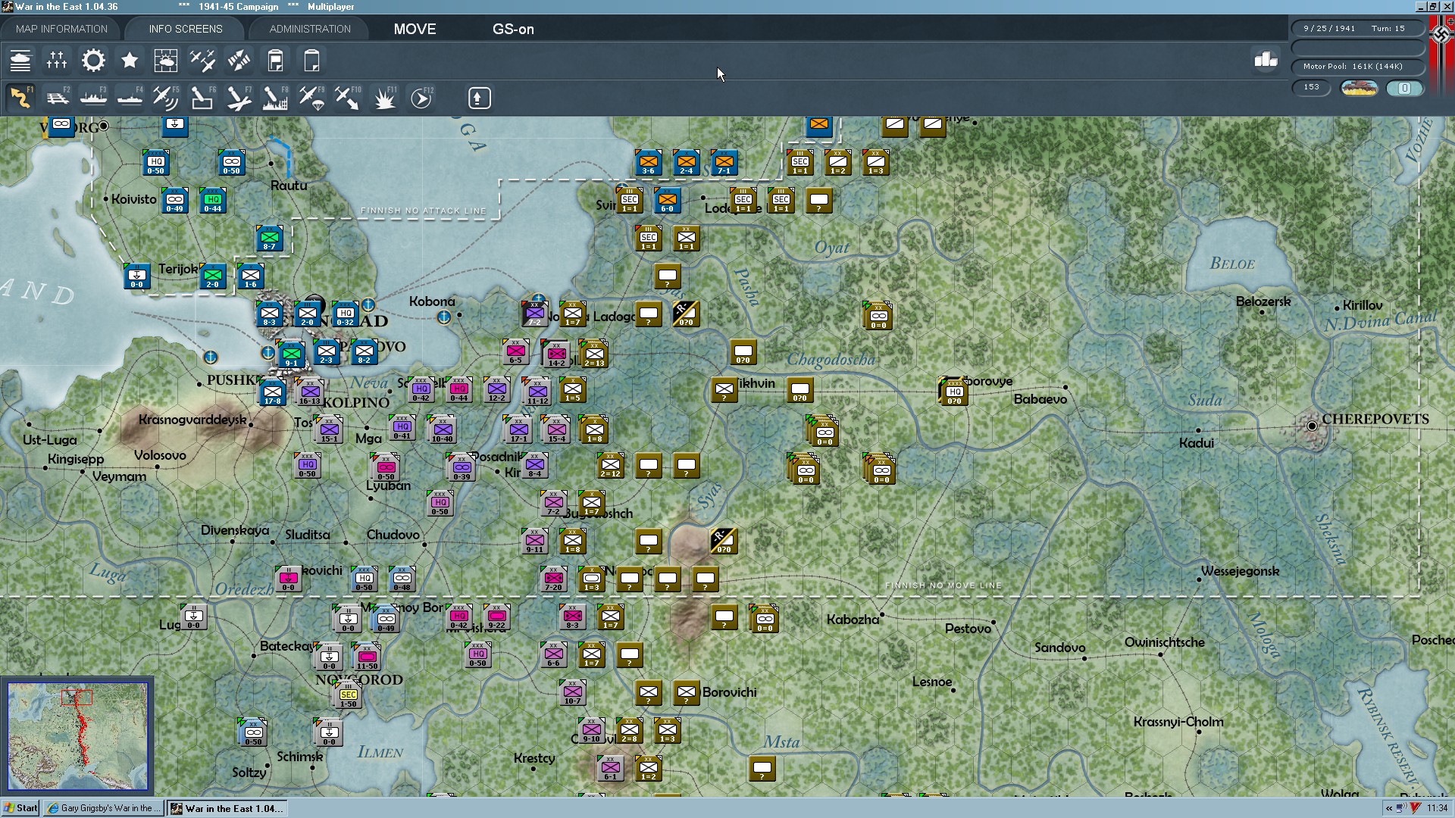Image resolution: width=1455 pixels, height=818 pixels.
Task: Open the Map Information tab
Action: (61, 29)
